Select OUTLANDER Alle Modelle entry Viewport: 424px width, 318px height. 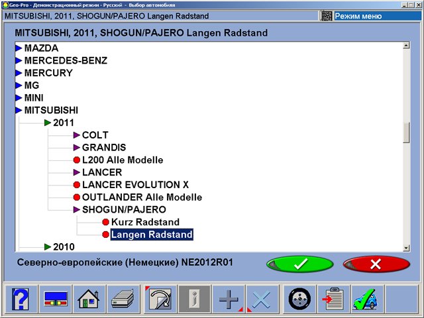coord(142,197)
